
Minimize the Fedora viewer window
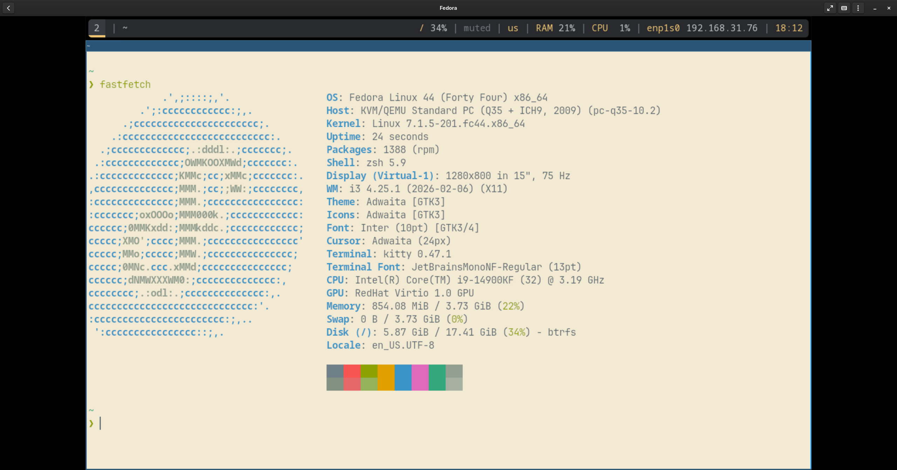point(875,8)
